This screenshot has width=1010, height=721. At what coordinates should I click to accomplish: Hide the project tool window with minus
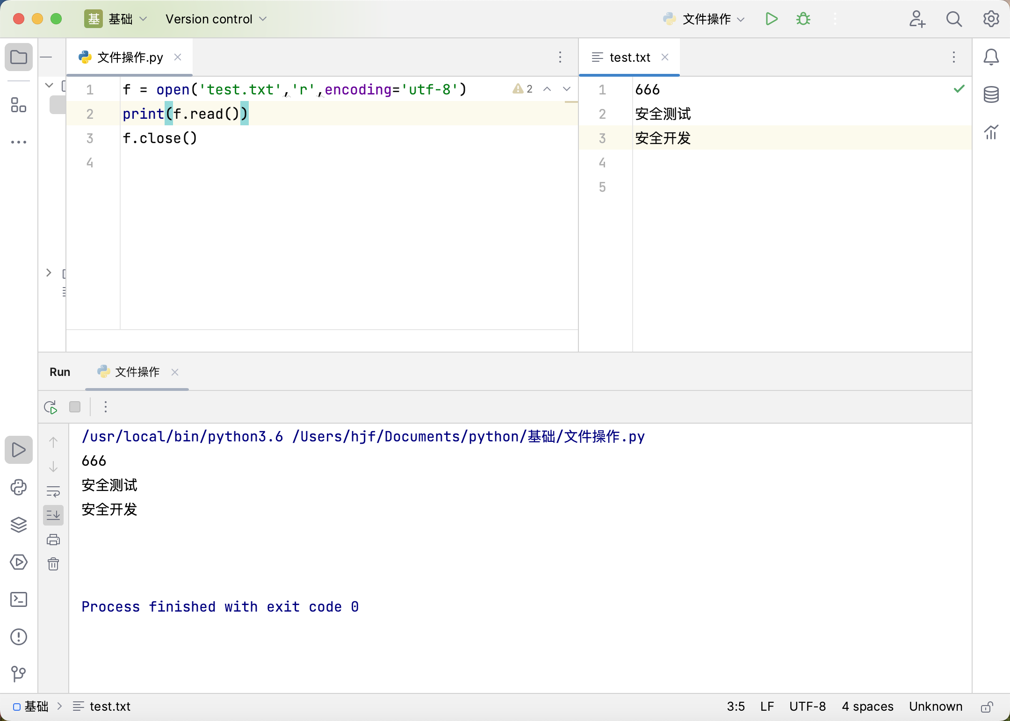[46, 57]
